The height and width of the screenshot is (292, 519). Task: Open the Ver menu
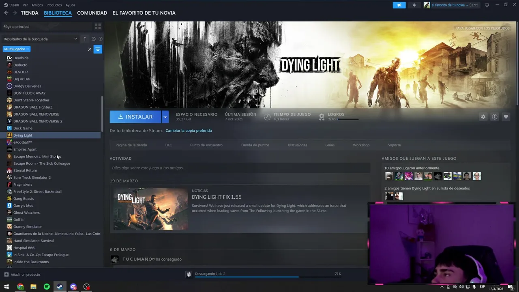(x=25, y=5)
